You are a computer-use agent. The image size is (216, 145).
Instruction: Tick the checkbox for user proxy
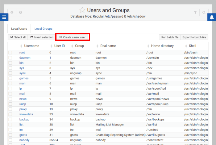10,109
